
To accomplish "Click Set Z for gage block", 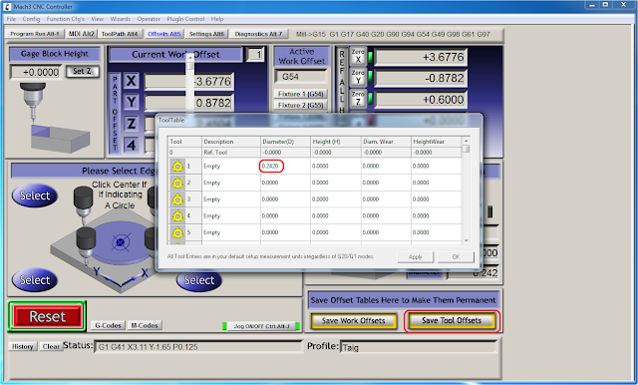I will pos(82,71).
